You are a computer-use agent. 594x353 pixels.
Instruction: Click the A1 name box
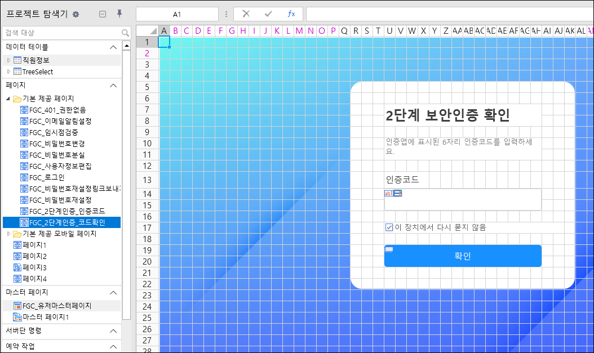pyautogui.click(x=177, y=15)
